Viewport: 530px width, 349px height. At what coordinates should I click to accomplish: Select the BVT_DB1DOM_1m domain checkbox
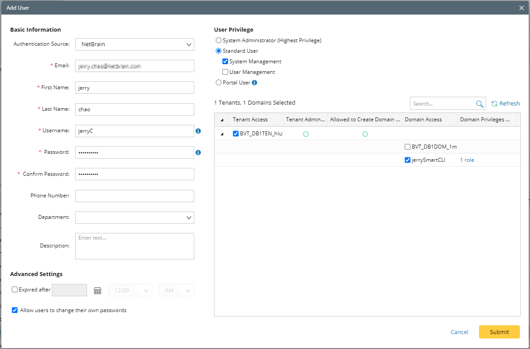[x=408, y=147]
